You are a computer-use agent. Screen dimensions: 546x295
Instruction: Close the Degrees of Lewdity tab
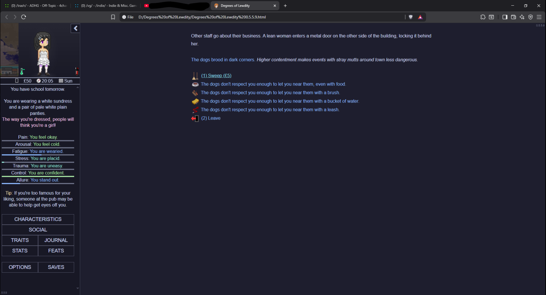[x=275, y=6]
